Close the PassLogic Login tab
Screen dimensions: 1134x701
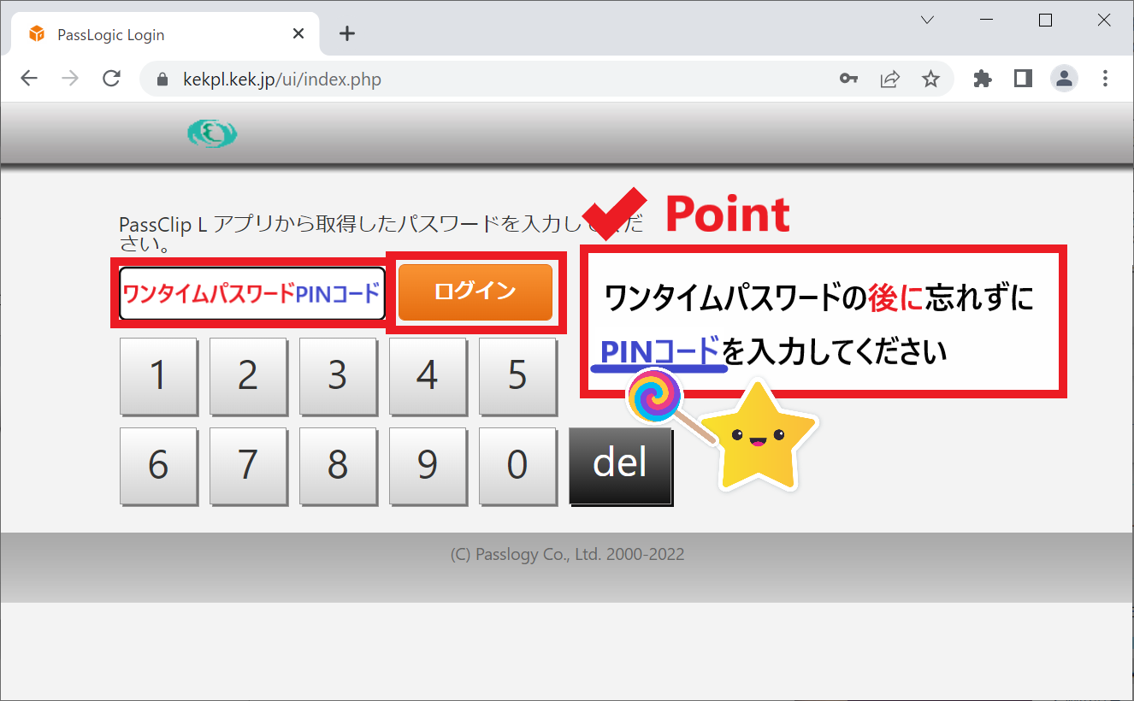[x=298, y=34]
